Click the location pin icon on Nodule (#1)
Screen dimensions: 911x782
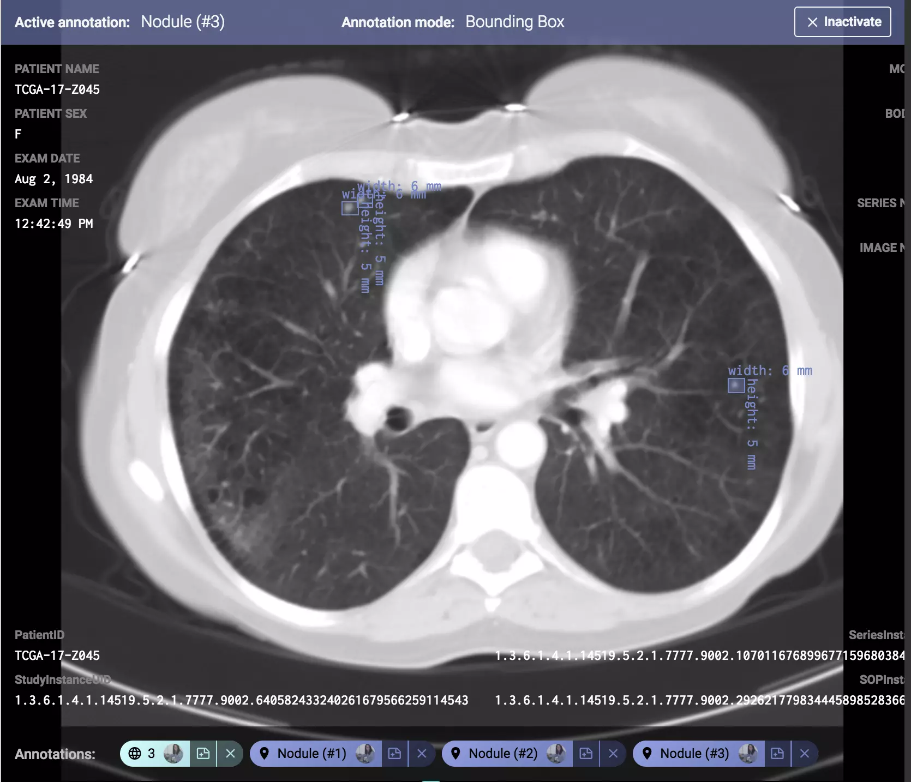click(265, 754)
